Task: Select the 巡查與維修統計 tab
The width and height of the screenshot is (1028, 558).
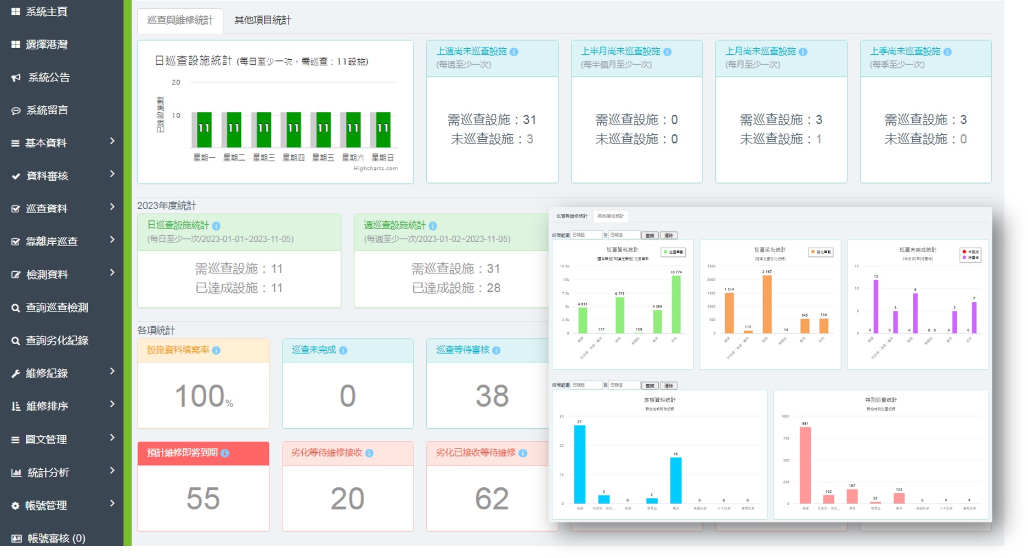Action: coord(180,20)
